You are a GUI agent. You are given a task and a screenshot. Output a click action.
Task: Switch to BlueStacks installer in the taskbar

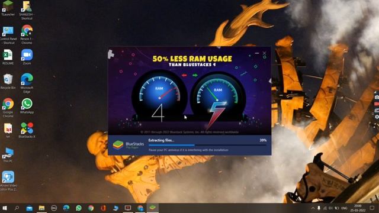tap(152, 208)
